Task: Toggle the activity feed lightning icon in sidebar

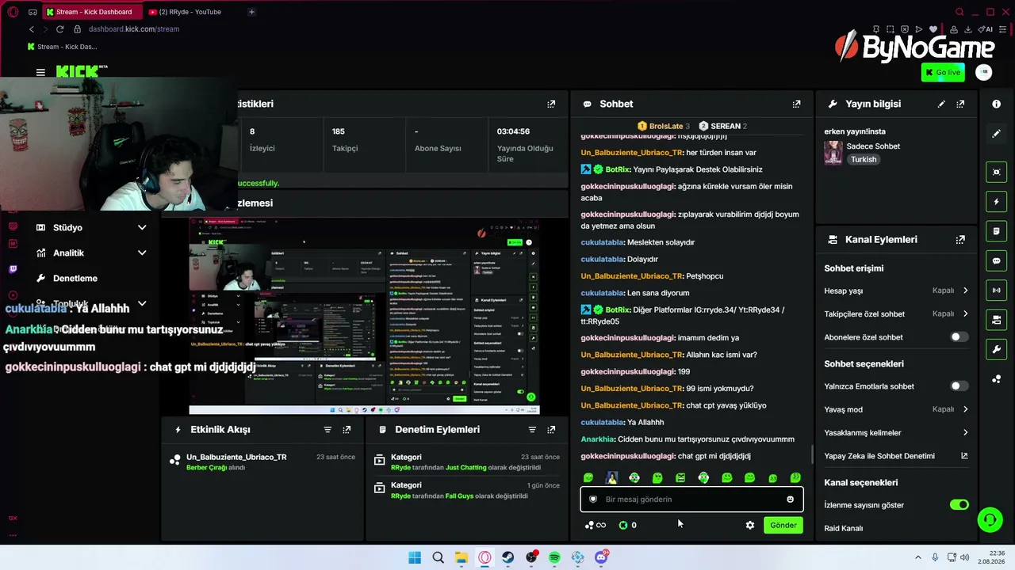Action: pyautogui.click(x=997, y=202)
